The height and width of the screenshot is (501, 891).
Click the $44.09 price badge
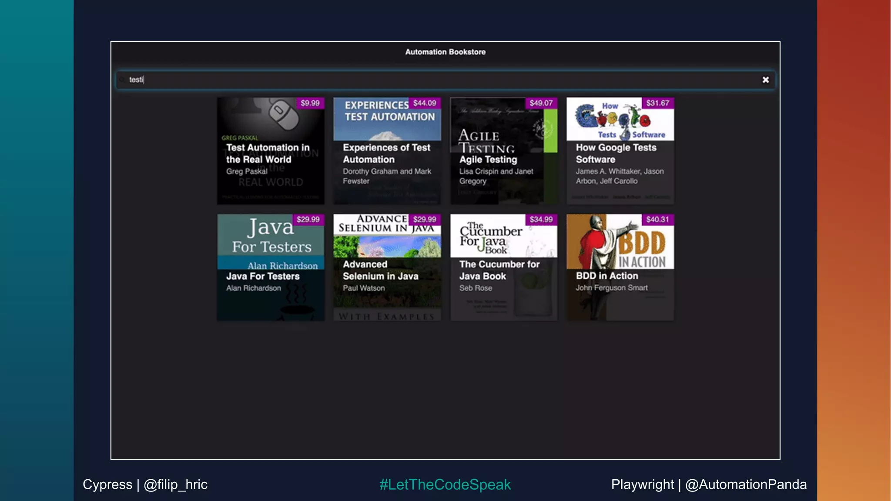(424, 103)
